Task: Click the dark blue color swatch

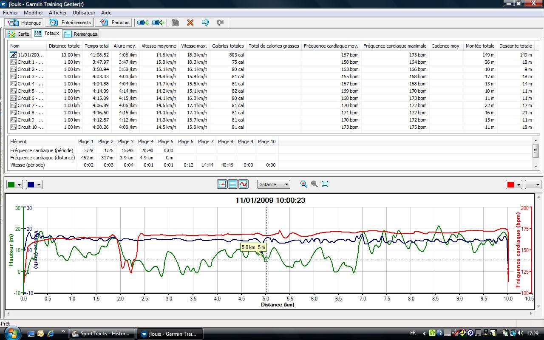Action: click(31, 184)
